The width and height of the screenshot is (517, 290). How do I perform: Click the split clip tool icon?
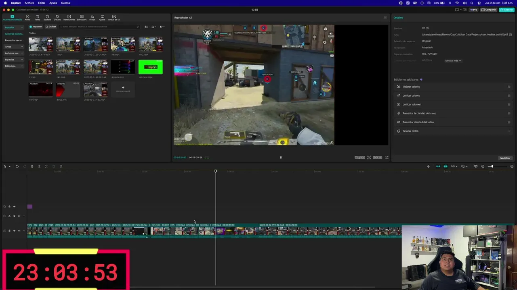pyautogui.click(x=32, y=166)
